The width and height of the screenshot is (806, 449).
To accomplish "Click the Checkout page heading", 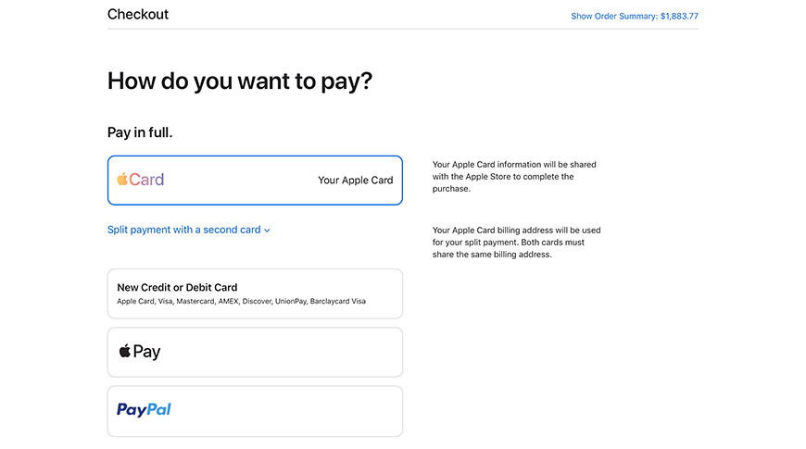I will pyautogui.click(x=138, y=14).
